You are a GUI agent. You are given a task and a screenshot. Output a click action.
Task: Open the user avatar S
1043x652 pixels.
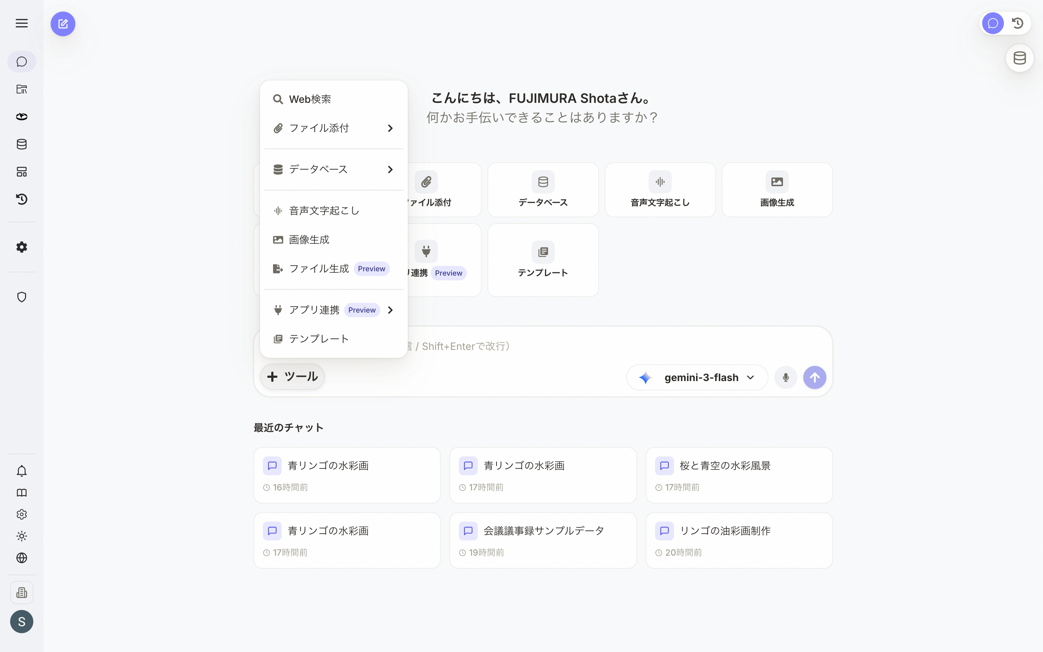coord(22,622)
